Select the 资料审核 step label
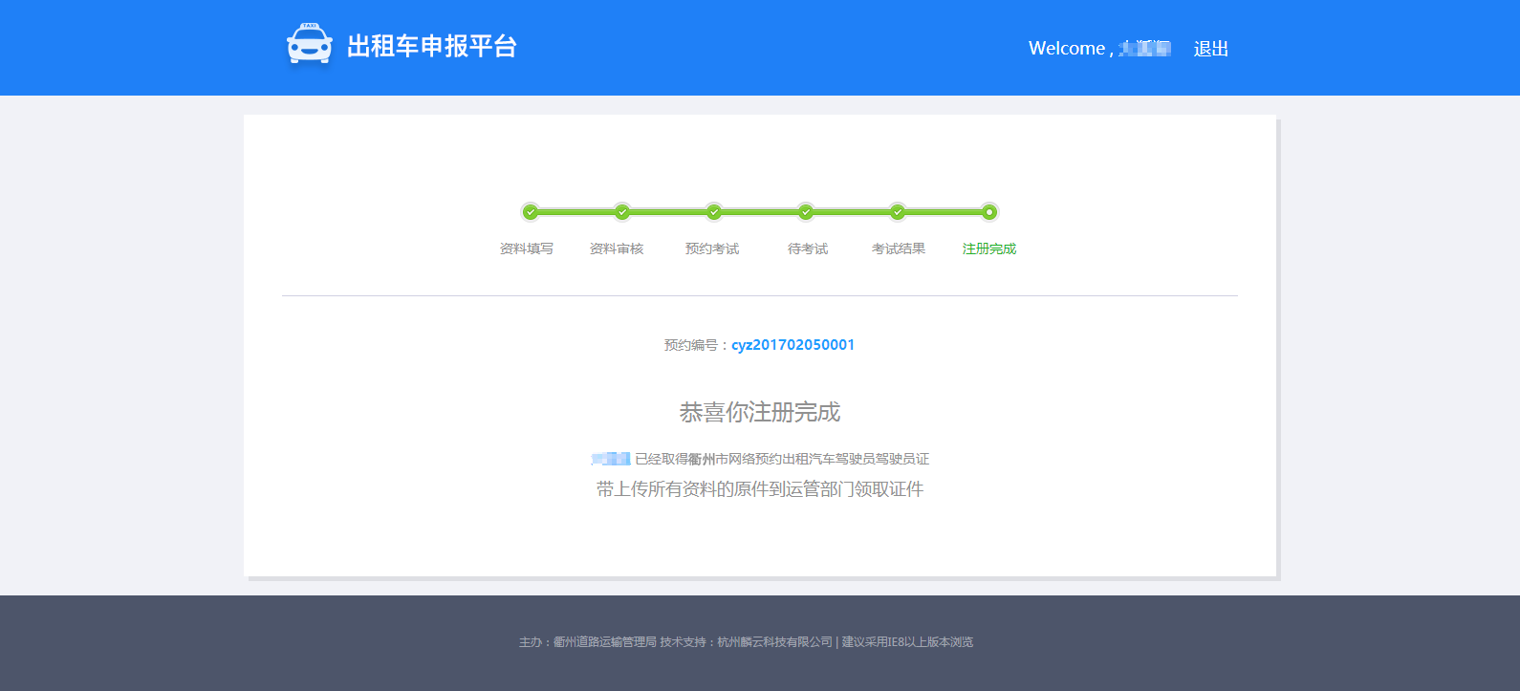 click(617, 248)
